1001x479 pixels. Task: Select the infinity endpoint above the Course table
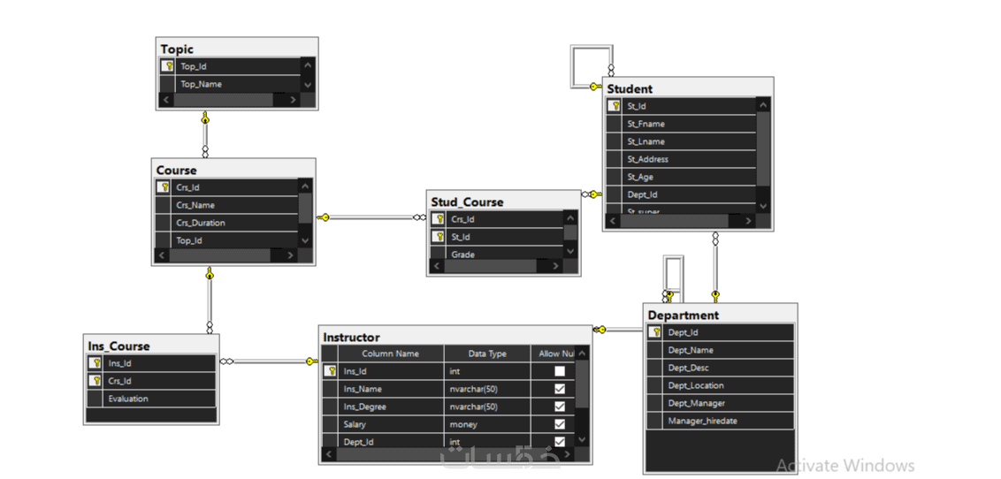[x=205, y=152]
